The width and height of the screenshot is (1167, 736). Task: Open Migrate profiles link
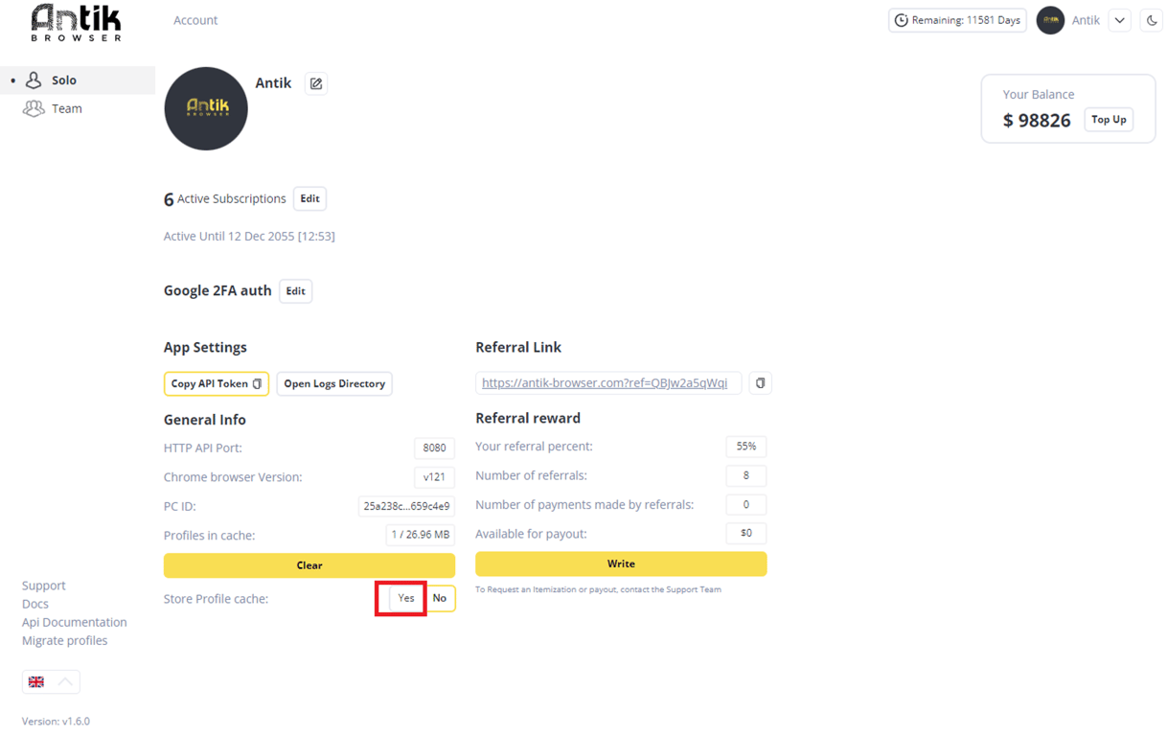[65, 640]
